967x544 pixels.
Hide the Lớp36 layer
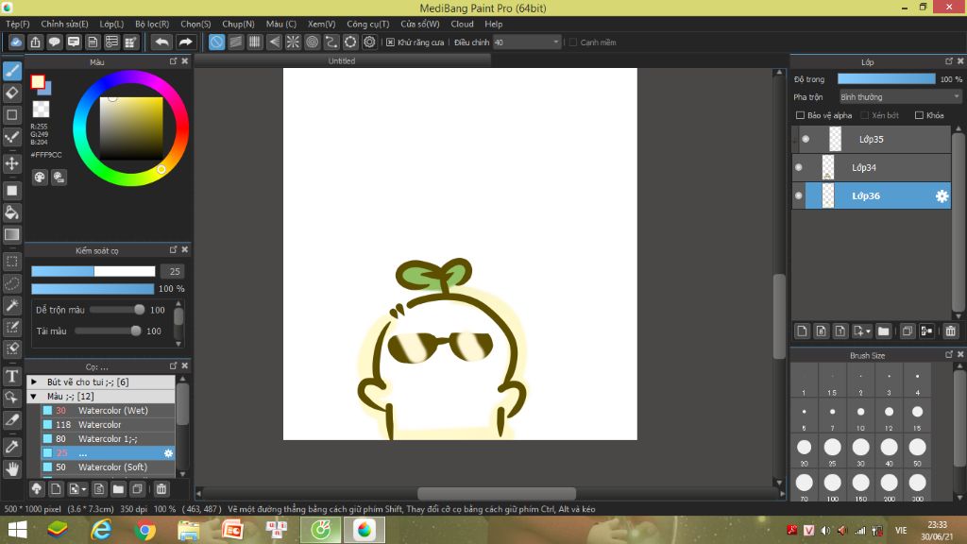click(799, 196)
